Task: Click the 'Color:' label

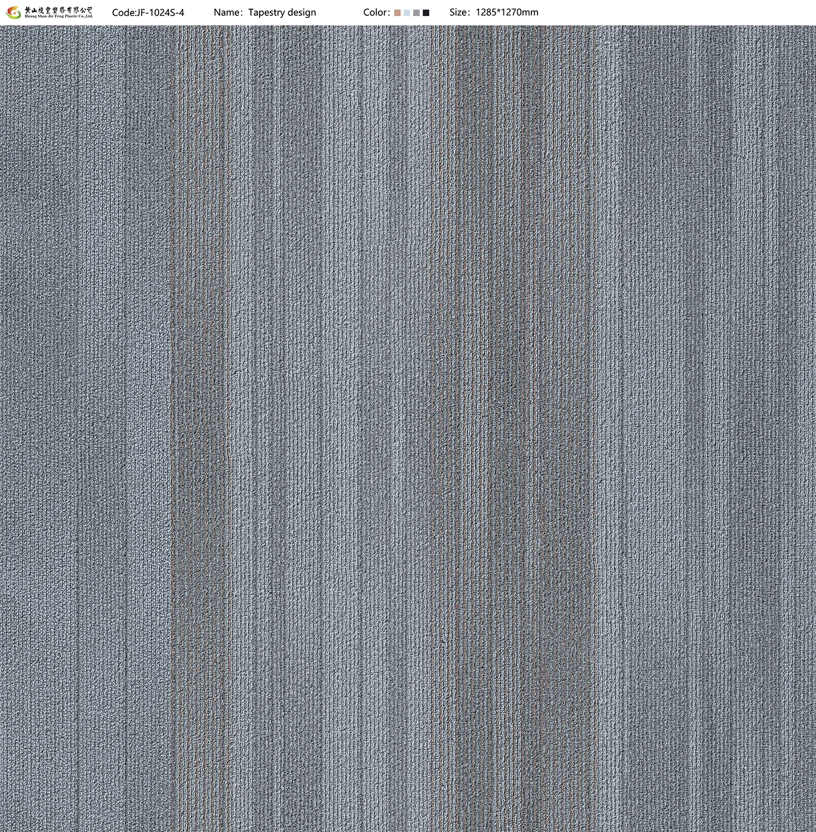Action: pyautogui.click(x=377, y=13)
